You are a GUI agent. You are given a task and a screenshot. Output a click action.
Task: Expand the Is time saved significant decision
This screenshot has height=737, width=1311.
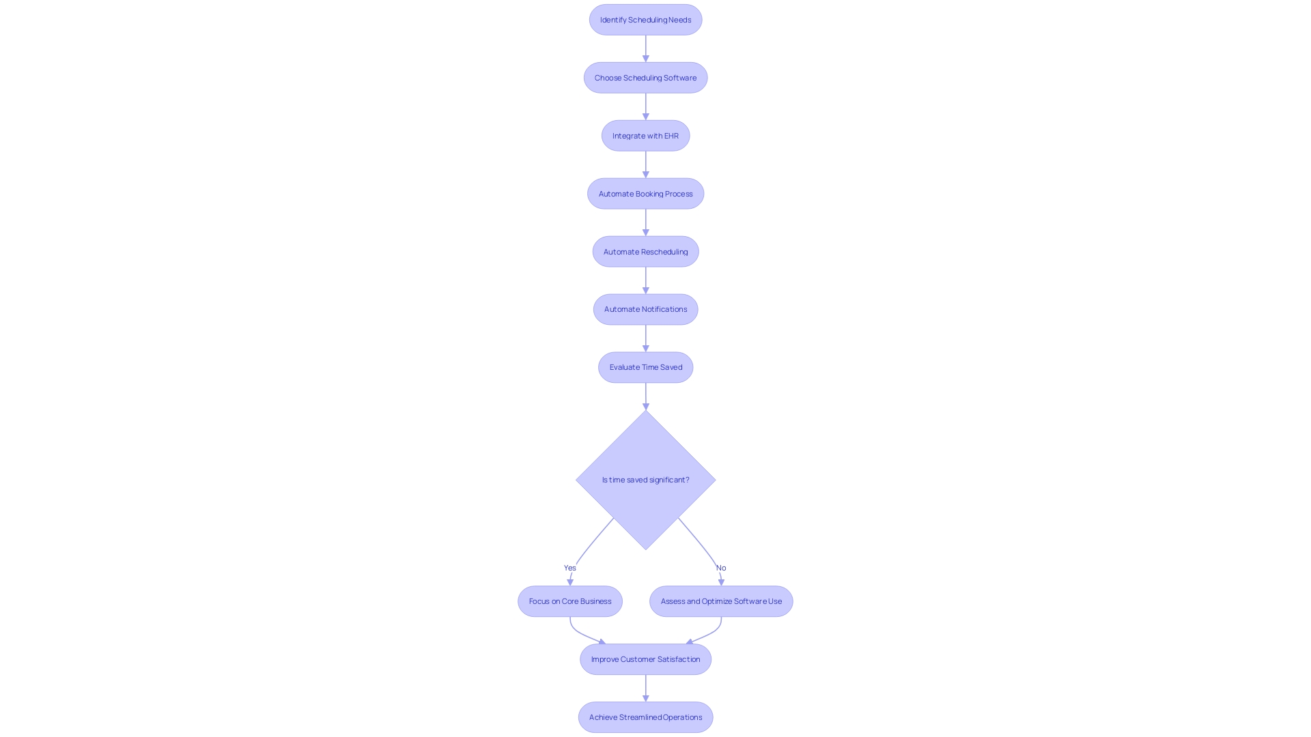click(645, 479)
